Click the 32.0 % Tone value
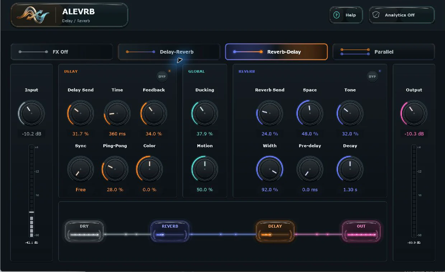Screen dimensions: 445x272 (350, 134)
